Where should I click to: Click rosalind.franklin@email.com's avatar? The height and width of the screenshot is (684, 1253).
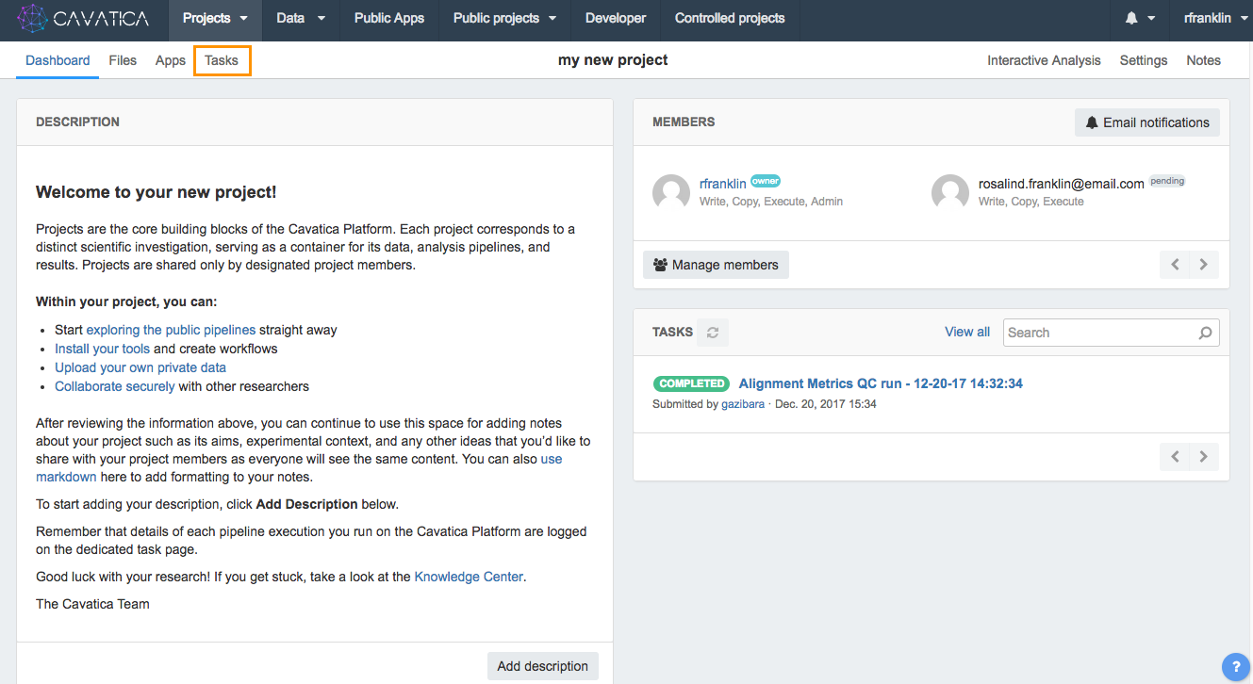[950, 192]
